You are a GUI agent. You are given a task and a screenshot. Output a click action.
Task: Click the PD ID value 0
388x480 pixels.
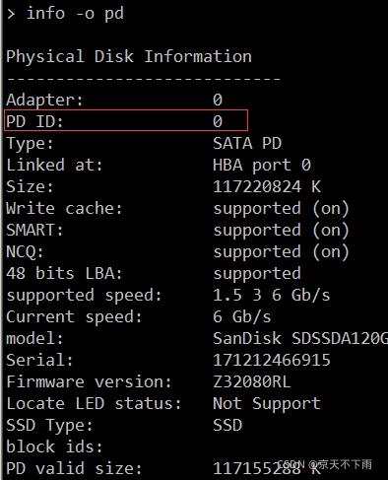pyautogui.click(x=218, y=121)
